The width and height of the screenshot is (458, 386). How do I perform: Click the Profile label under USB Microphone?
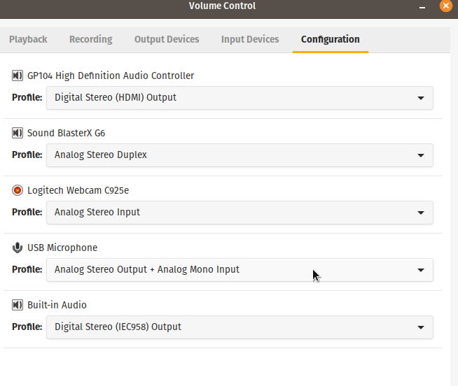[x=27, y=270]
